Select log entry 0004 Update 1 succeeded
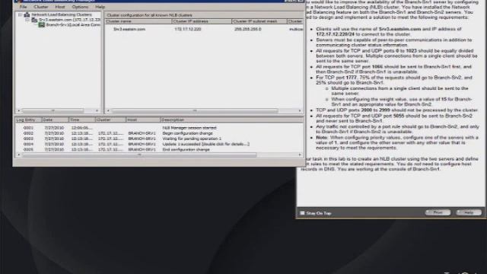The image size is (487, 274). click(159, 144)
